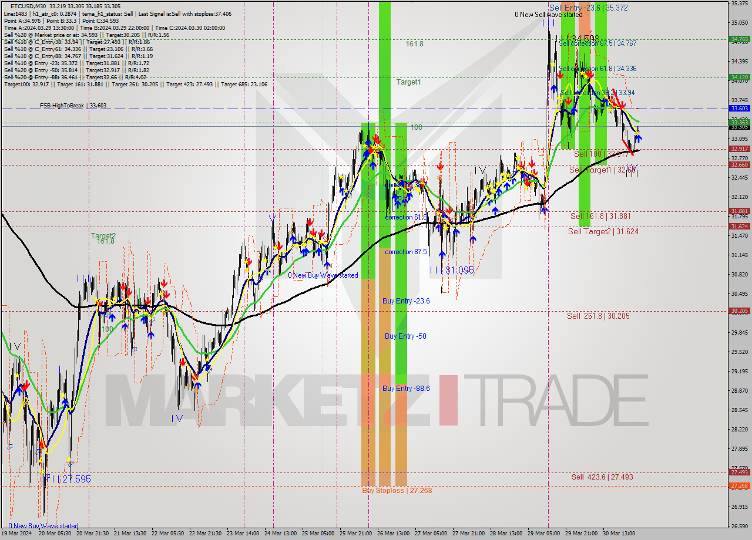Click the 'Sell %10 @ C_Entry38: 33.94' line
752x540 pixels.
coord(76,42)
